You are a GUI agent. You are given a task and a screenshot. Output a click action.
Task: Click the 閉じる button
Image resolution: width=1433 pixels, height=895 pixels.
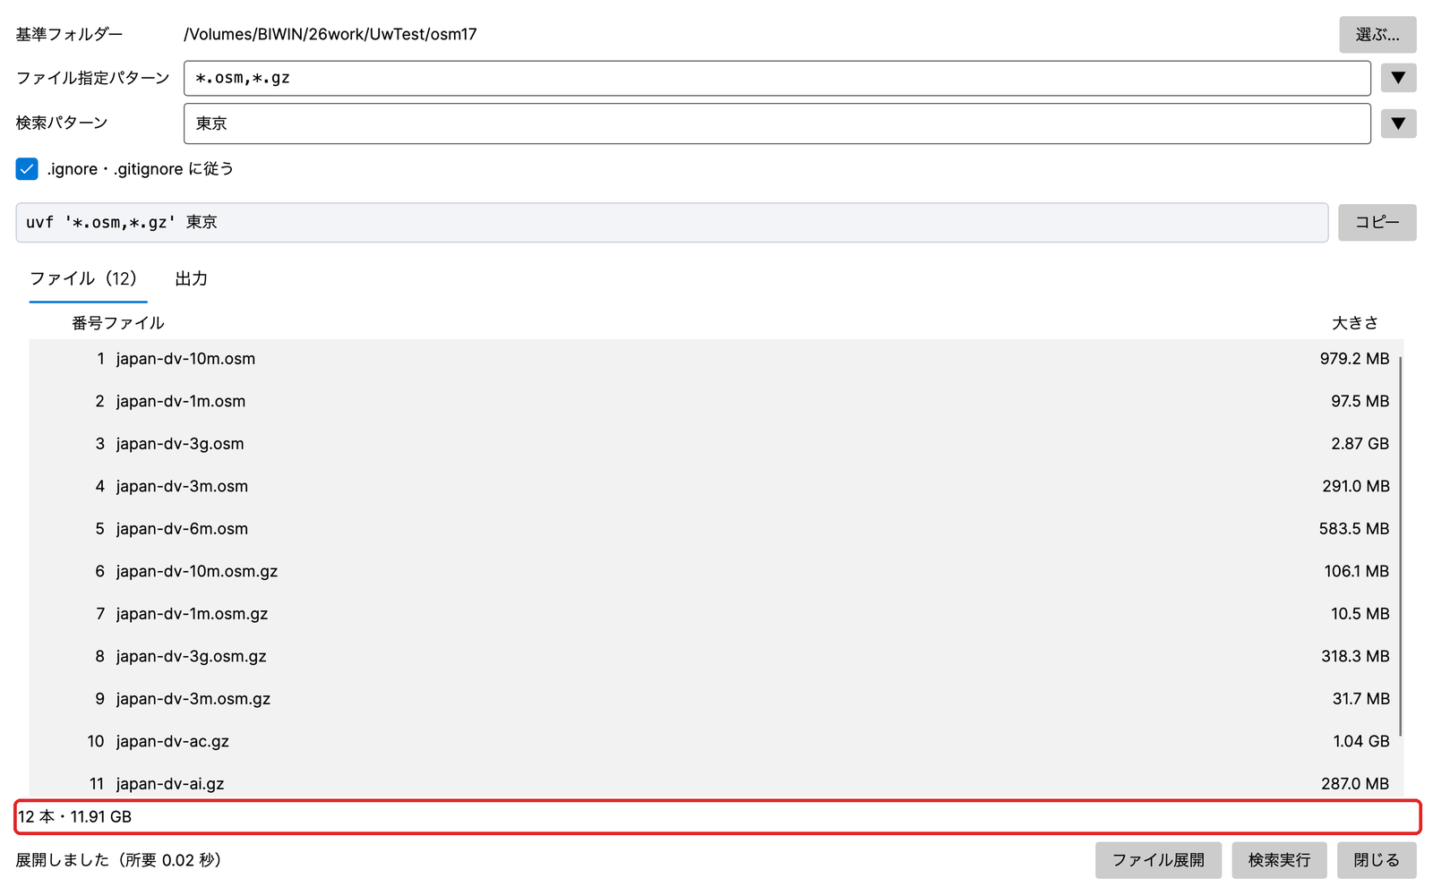[x=1377, y=860]
